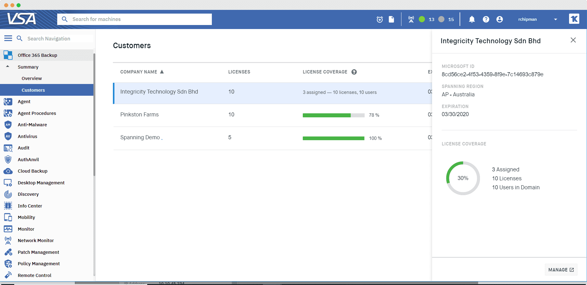Open the Remote Control icon
This screenshot has width=587, height=285.
pyautogui.click(x=8, y=275)
